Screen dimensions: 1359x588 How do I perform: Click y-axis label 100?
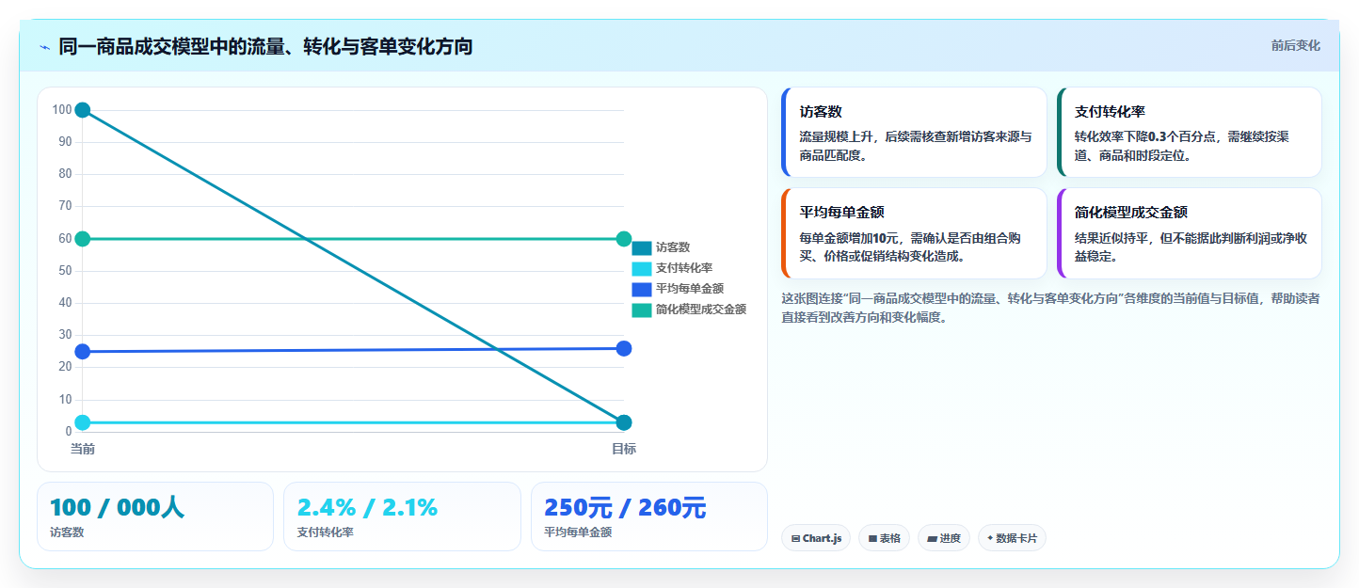pyautogui.click(x=62, y=110)
